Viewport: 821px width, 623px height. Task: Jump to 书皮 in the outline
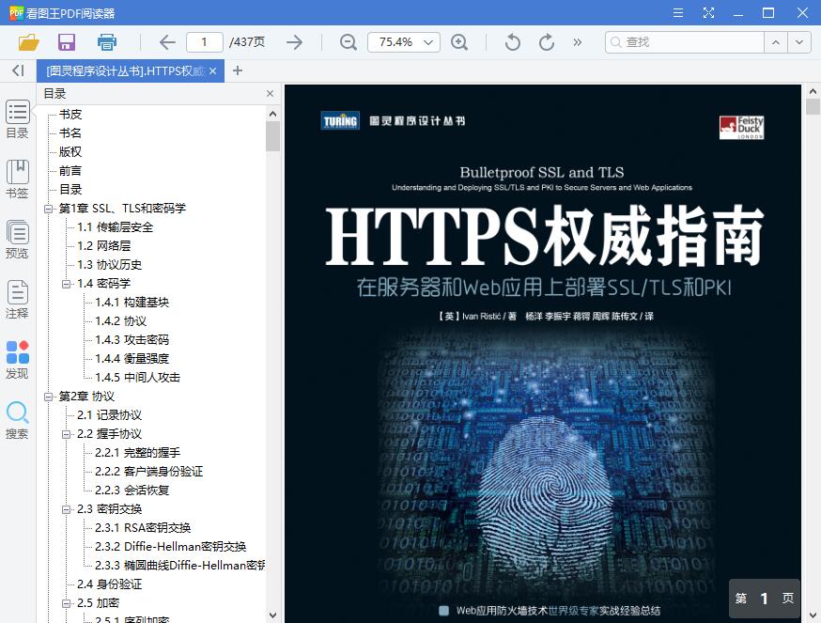[70, 115]
